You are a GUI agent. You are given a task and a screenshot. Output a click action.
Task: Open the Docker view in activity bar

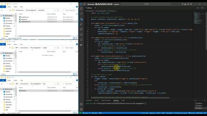81,45
